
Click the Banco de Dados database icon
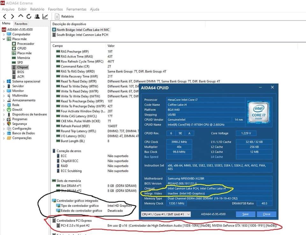(9, 133)
